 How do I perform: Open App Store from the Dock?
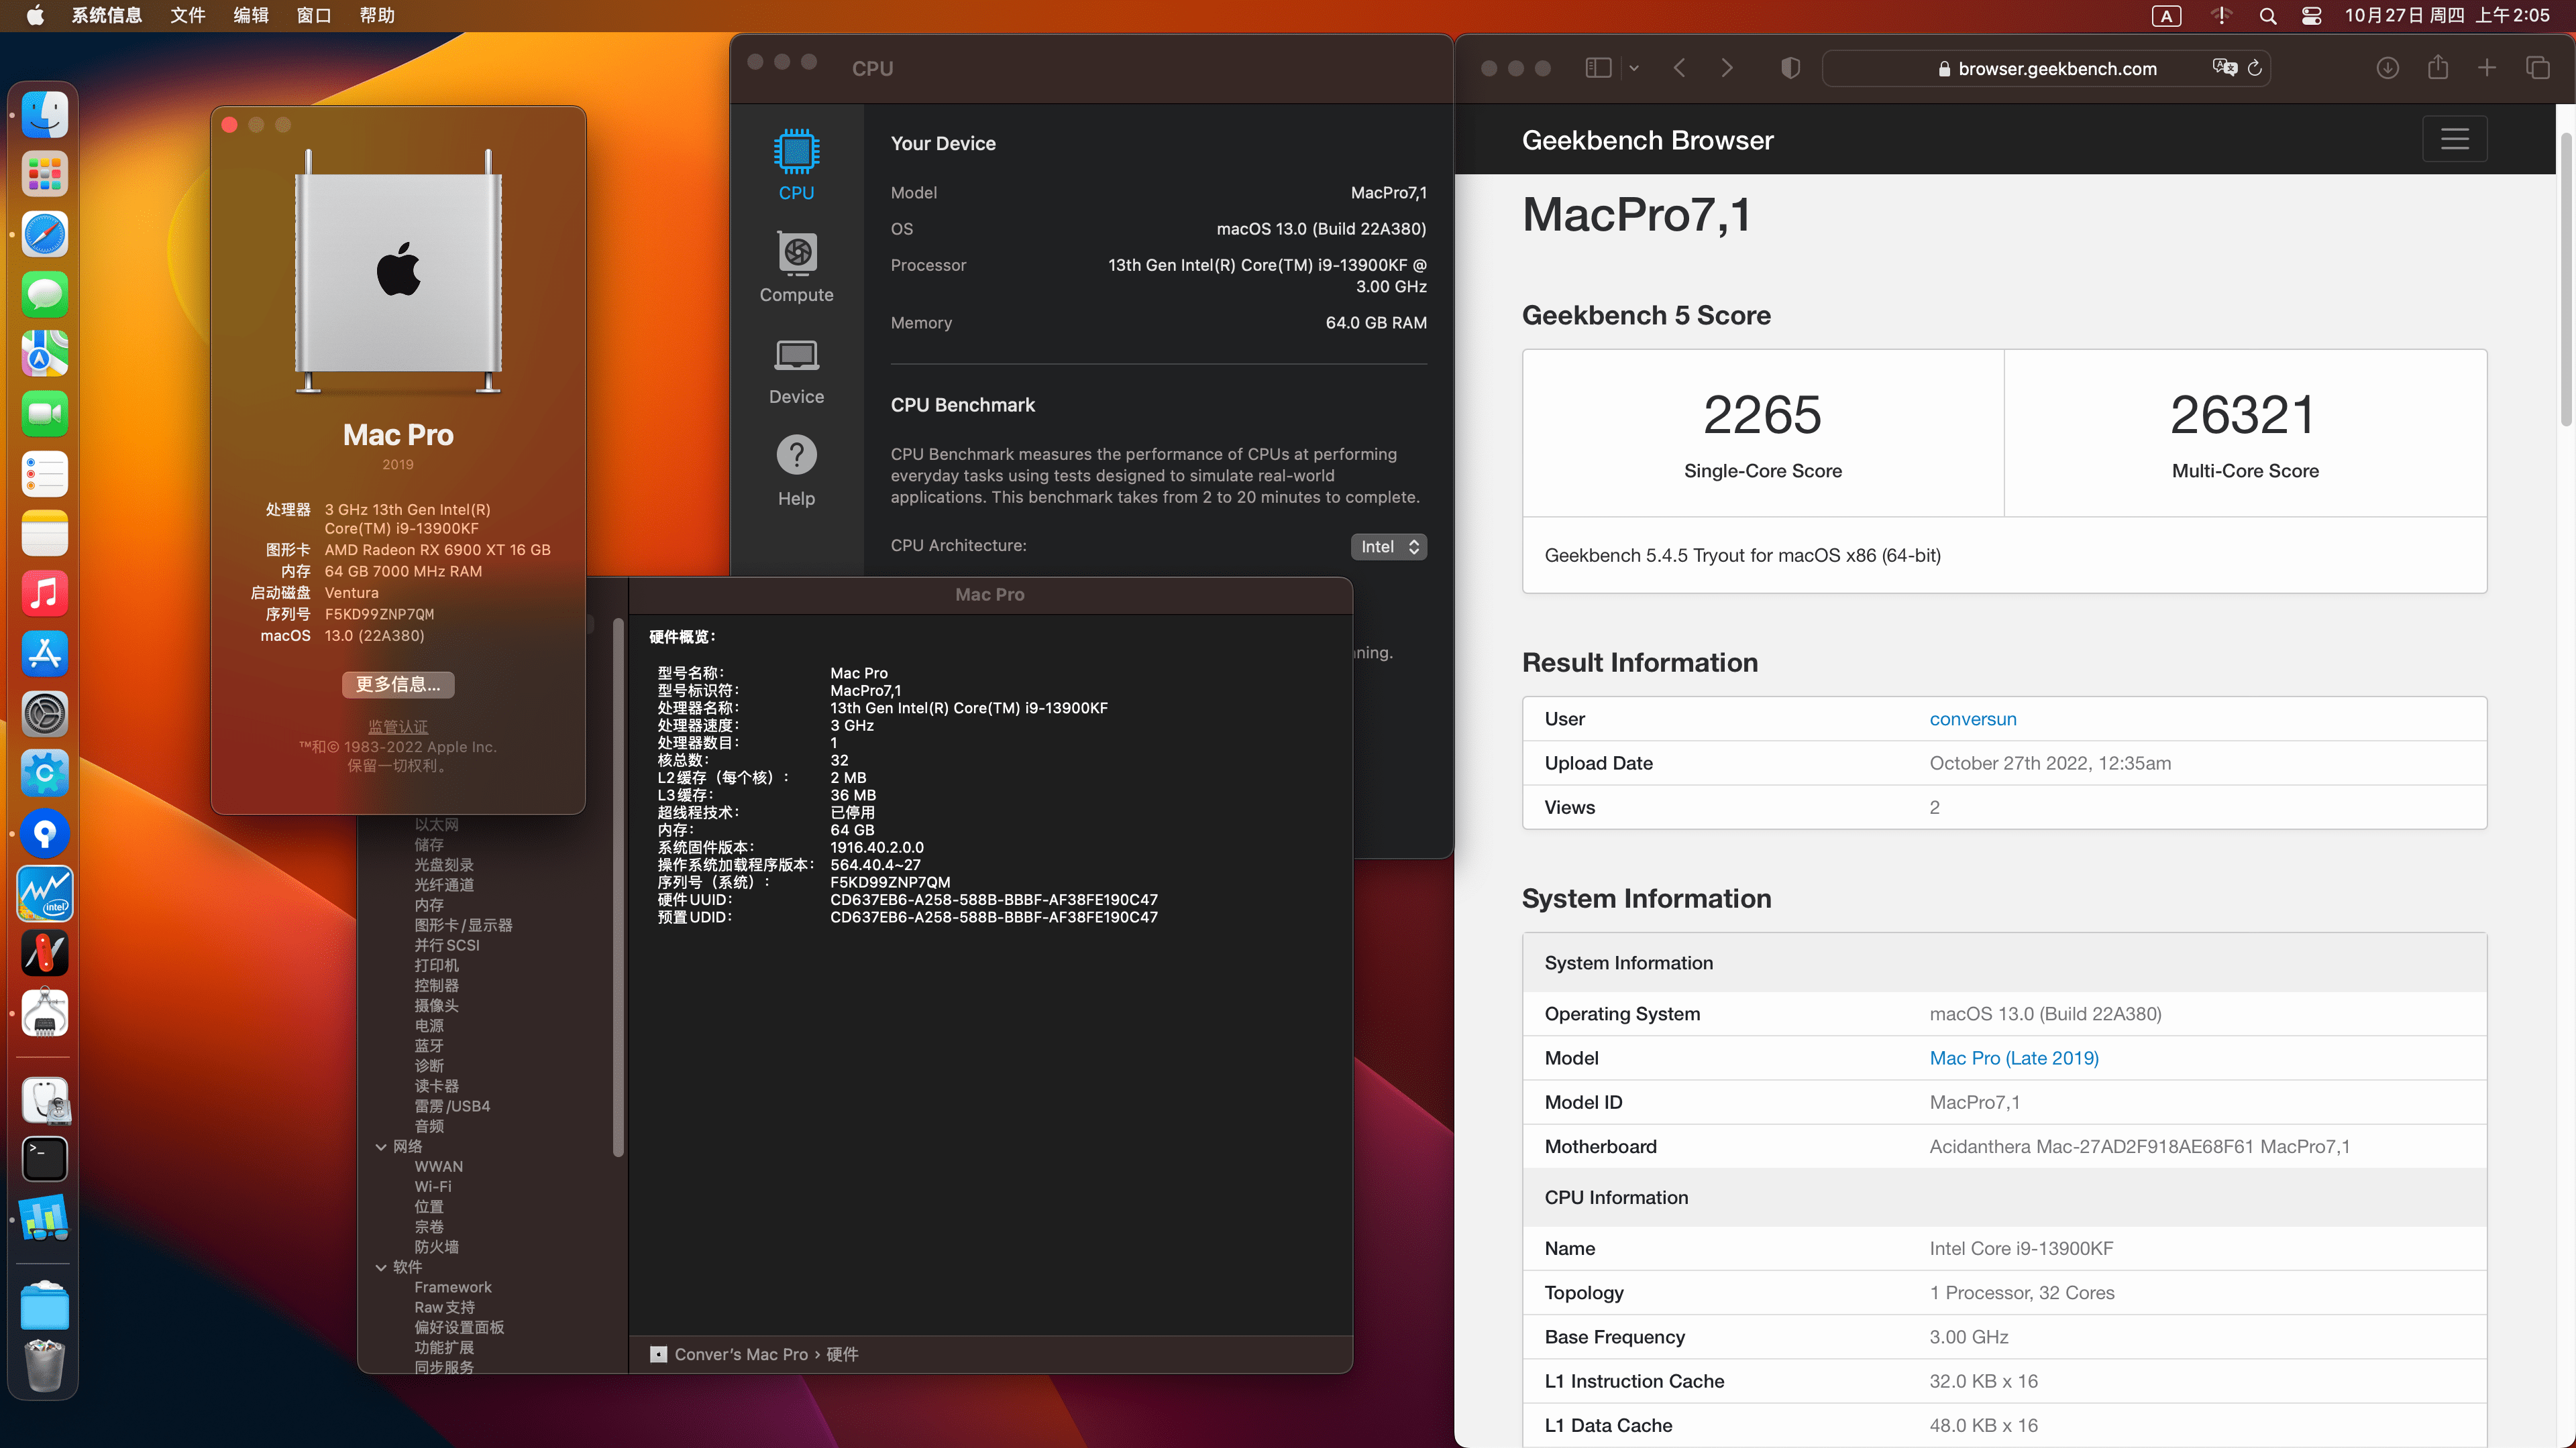(45, 654)
